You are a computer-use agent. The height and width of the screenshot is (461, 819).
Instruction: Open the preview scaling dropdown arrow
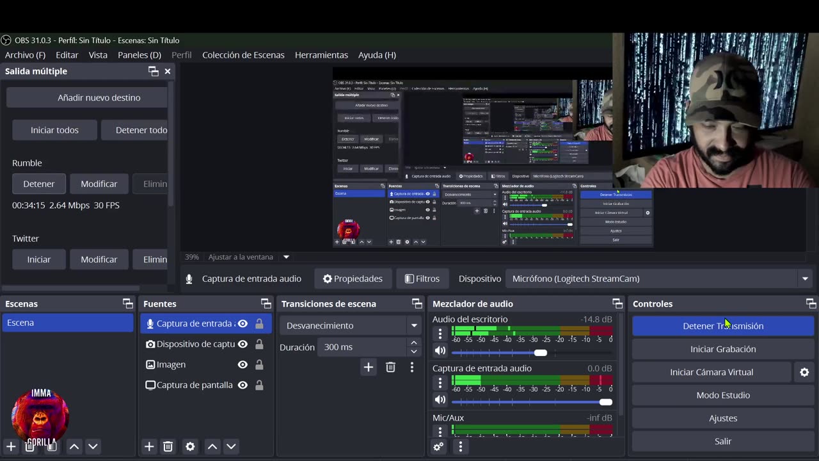[x=286, y=257]
